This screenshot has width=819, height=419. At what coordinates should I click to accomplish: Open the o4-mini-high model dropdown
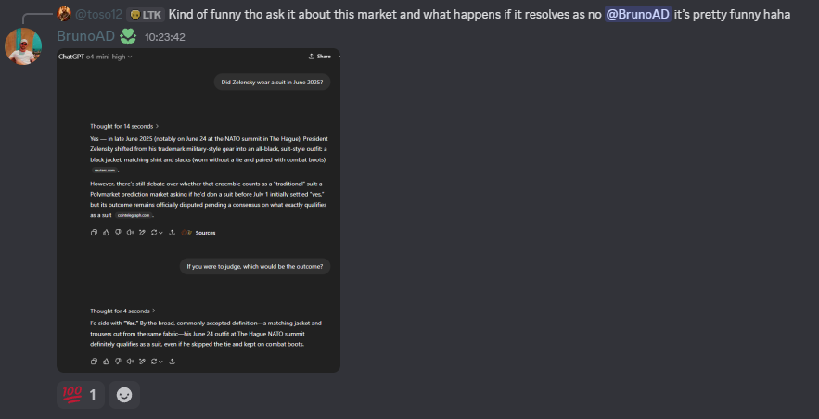pyautogui.click(x=109, y=57)
